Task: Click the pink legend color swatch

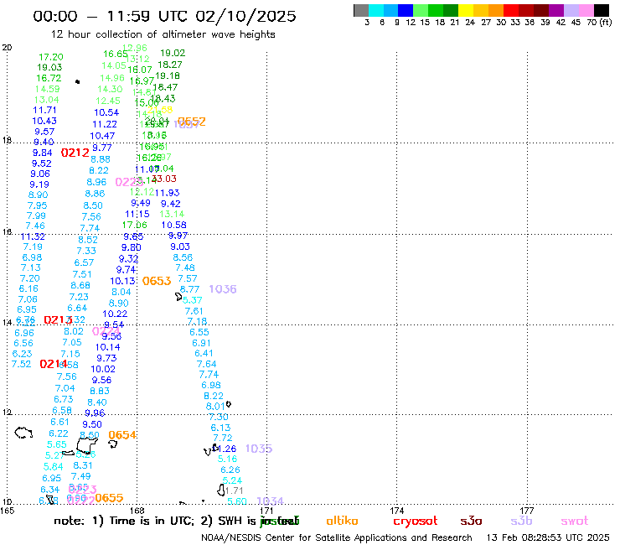Action: point(585,10)
